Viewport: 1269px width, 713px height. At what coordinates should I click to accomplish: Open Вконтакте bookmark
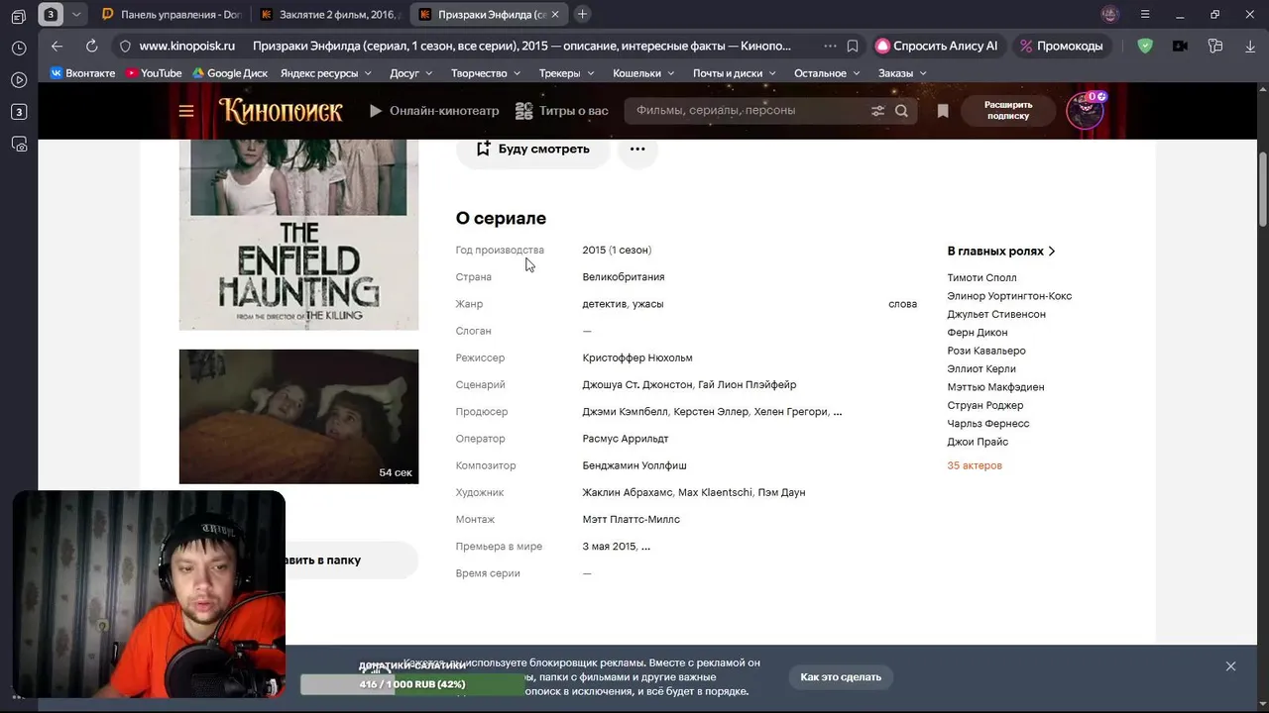pyautogui.click(x=82, y=73)
